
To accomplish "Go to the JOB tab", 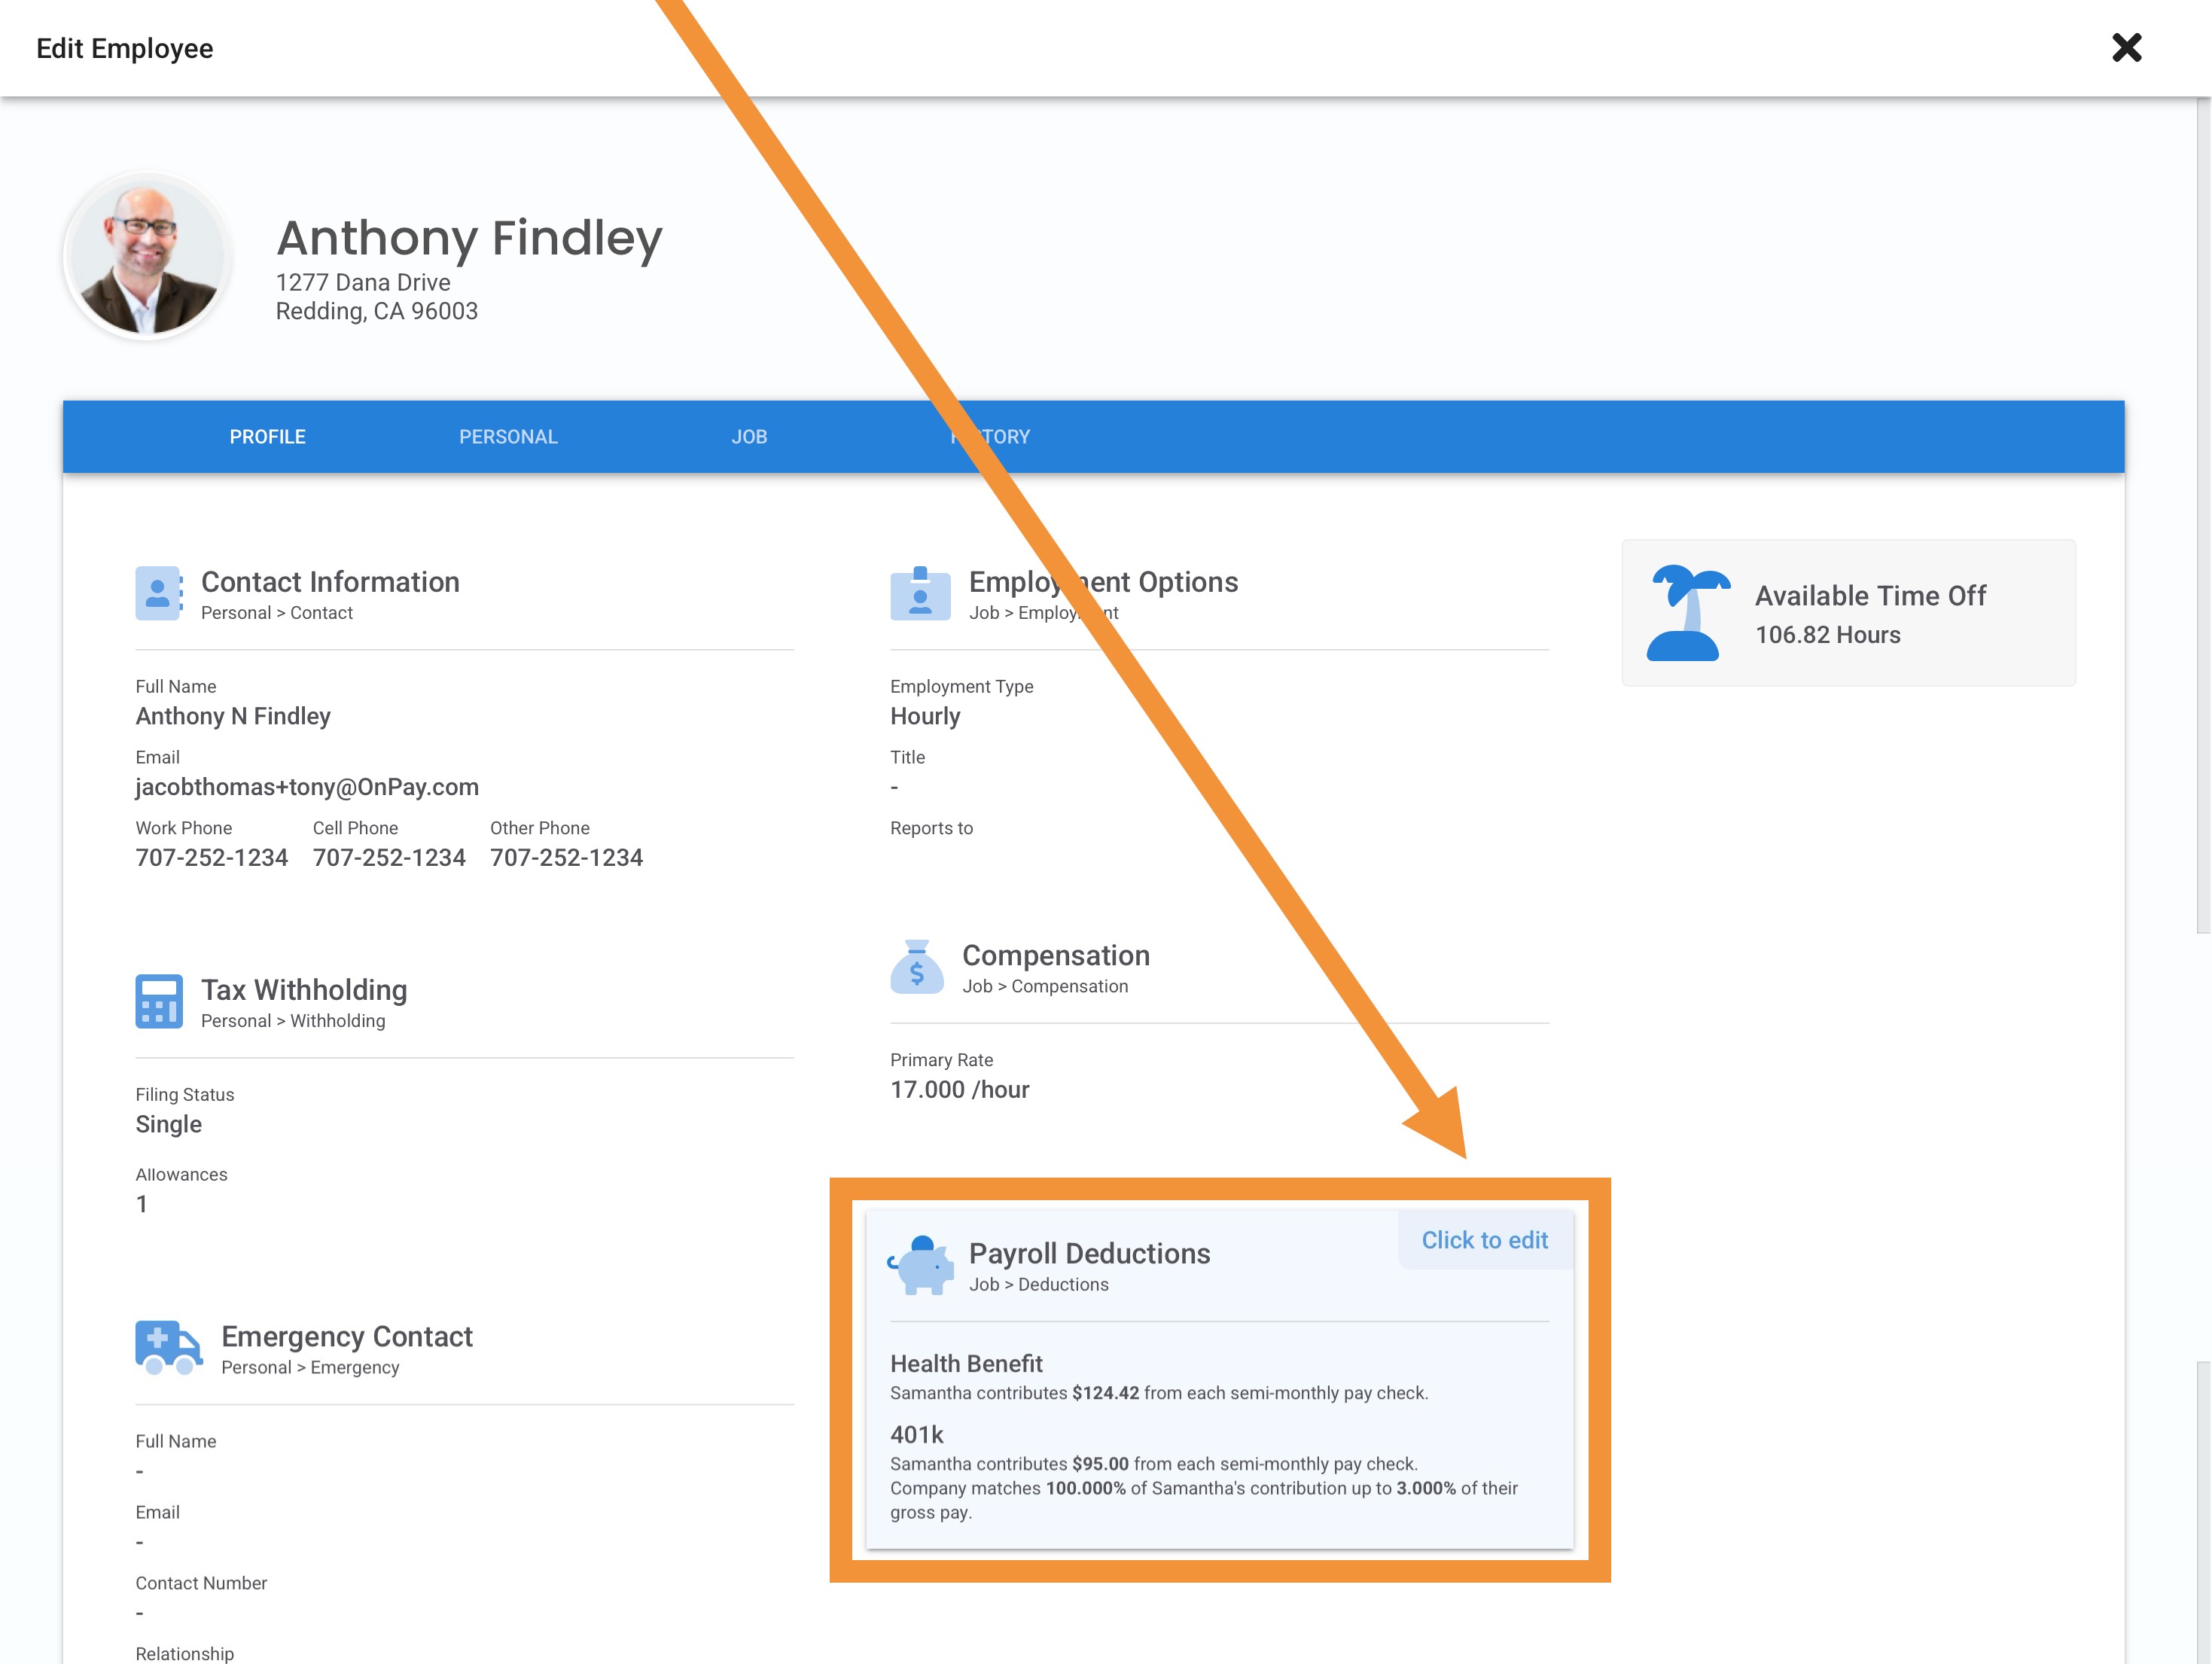I will pyautogui.click(x=749, y=437).
